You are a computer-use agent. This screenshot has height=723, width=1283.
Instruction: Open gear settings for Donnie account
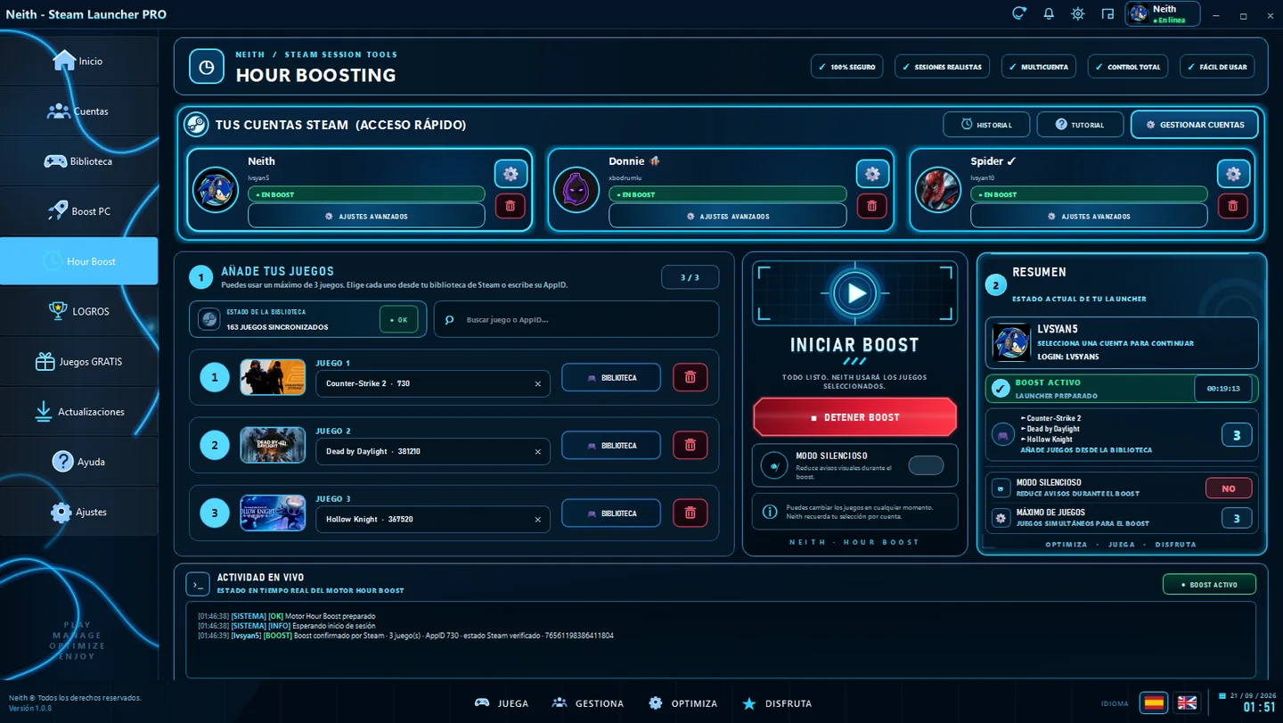(872, 174)
